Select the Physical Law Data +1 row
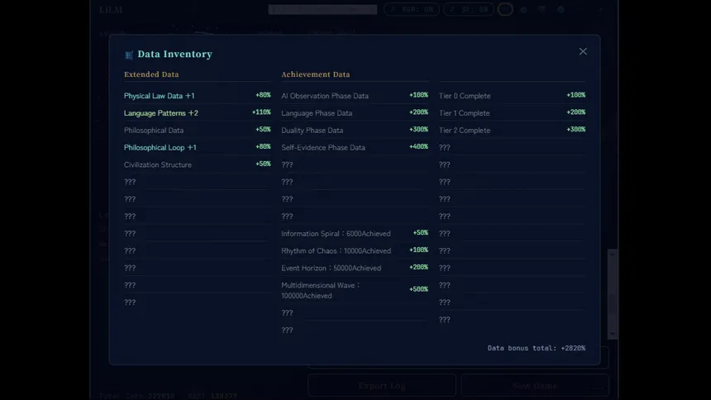The width and height of the screenshot is (711, 400). click(x=198, y=96)
